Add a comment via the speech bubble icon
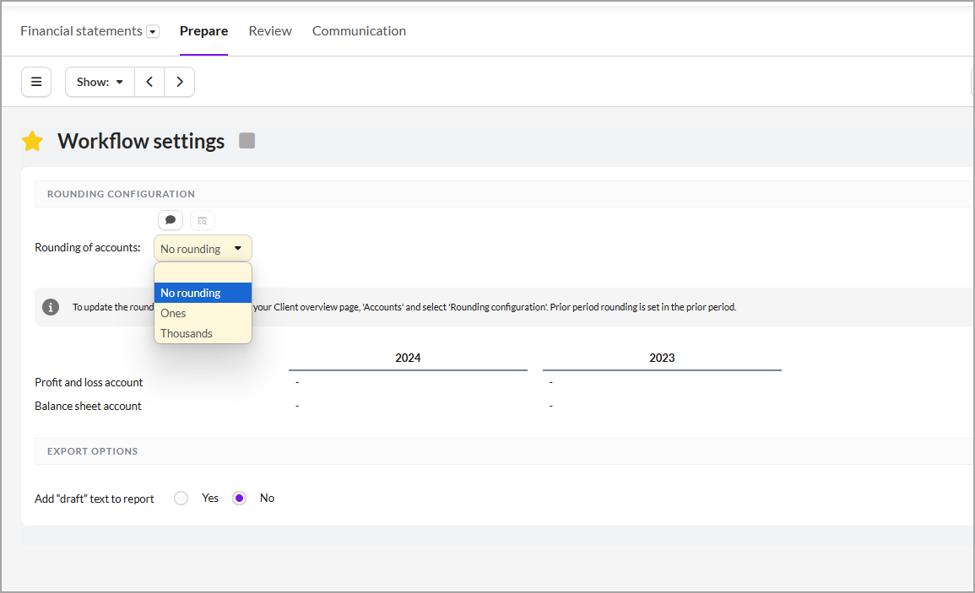The image size is (975, 593). pyautogui.click(x=171, y=220)
